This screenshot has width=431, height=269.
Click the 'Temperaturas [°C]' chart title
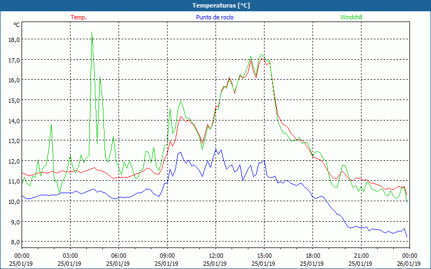pyautogui.click(x=221, y=5)
